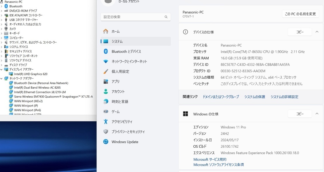This screenshot has width=324, height=172.
Task: Collapse the ネットワーク アダプター node
Action: (2, 78)
